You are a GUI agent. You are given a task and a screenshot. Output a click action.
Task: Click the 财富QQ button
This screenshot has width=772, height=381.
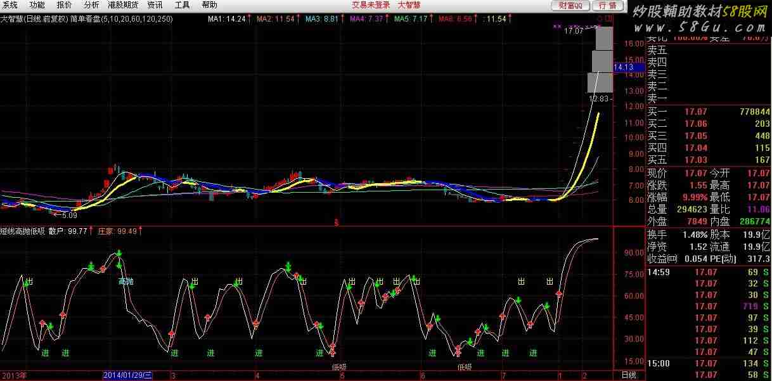571,6
